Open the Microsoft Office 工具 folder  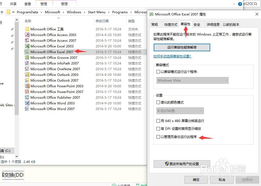tap(27, 29)
